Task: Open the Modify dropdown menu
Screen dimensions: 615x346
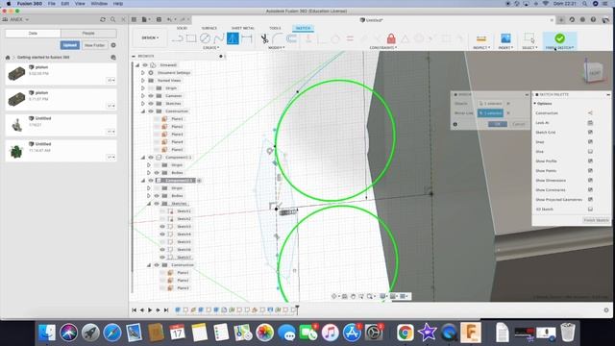Action: 276,48
